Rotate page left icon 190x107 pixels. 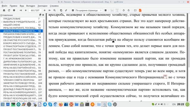123,10
